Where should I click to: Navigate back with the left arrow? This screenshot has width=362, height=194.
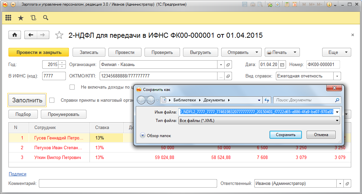point(30,35)
